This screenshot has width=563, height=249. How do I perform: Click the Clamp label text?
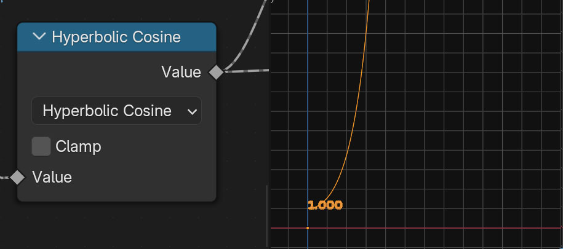coord(78,146)
